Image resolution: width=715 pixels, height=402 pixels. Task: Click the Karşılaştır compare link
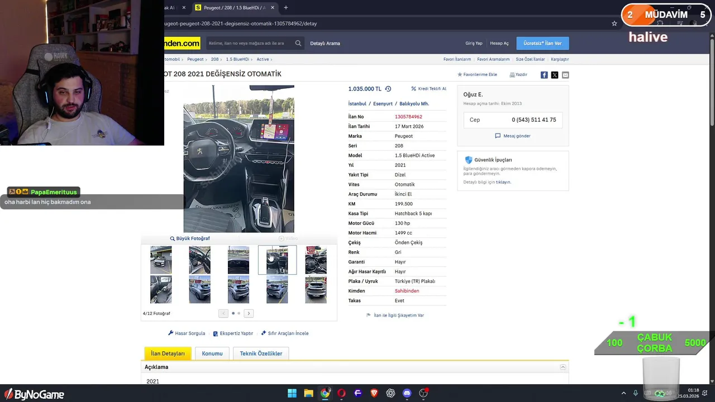coord(560,59)
